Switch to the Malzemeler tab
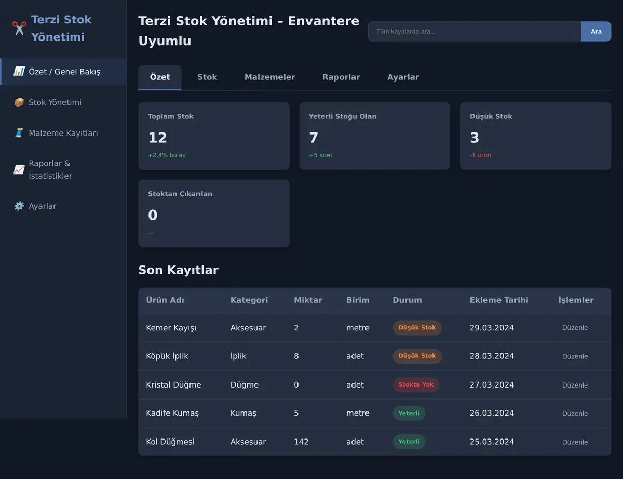Image resolution: width=623 pixels, height=479 pixels. tap(270, 77)
